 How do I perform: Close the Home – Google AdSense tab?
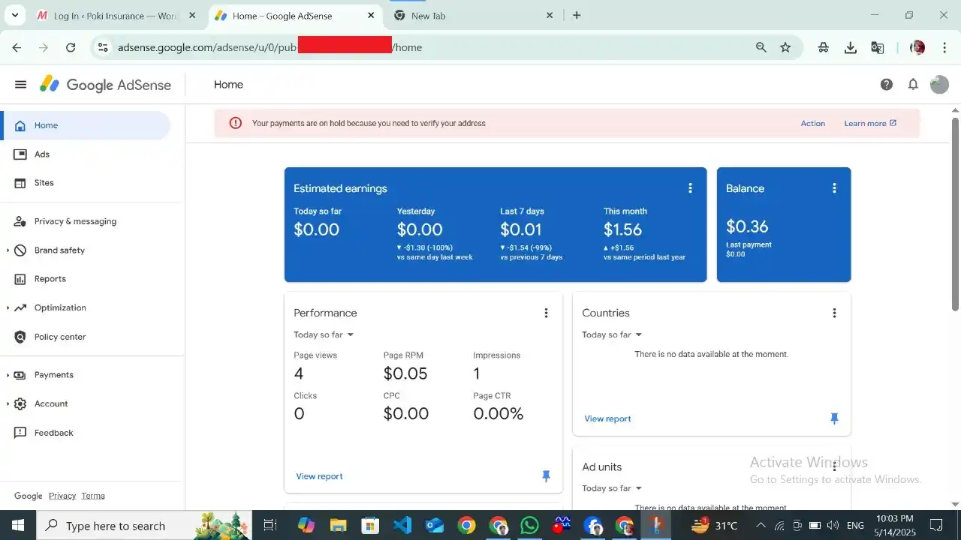click(x=372, y=15)
